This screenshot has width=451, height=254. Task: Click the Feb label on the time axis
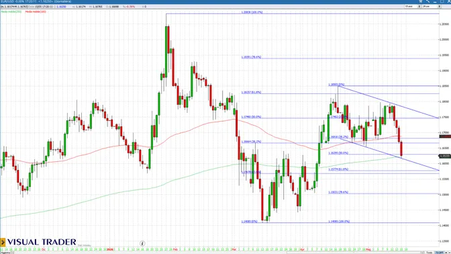click(175, 249)
